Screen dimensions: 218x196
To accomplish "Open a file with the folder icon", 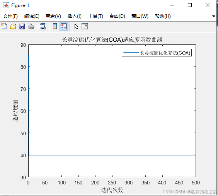I will tap(13, 26).
